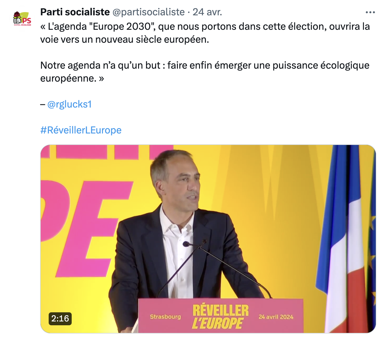Click the Parti socialiste PS logo avatar
This screenshot has width=387, height=340.
pyautogui.click(x=22, y=19)
